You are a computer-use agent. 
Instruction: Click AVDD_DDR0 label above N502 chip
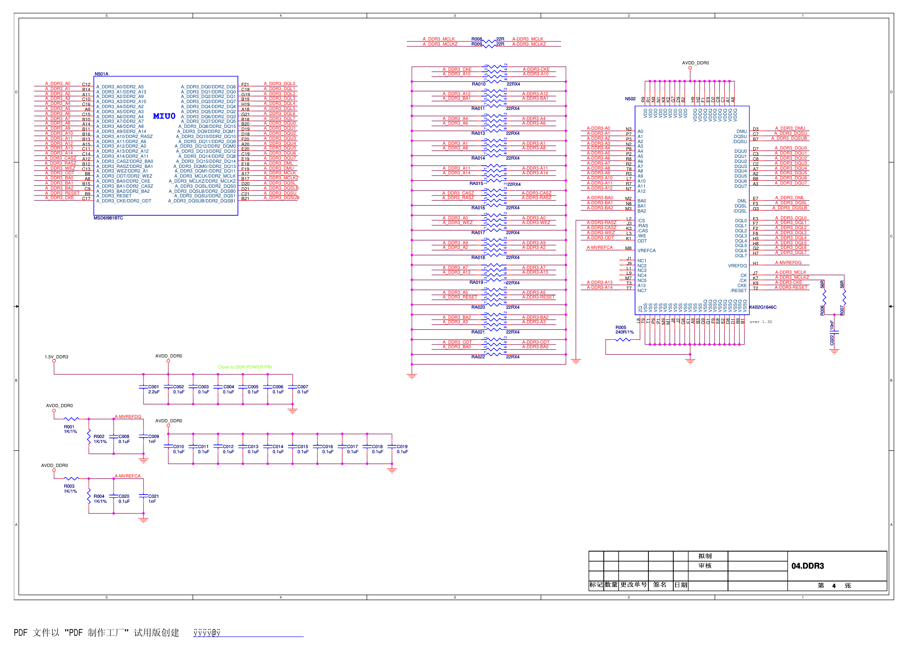(695, 63)
